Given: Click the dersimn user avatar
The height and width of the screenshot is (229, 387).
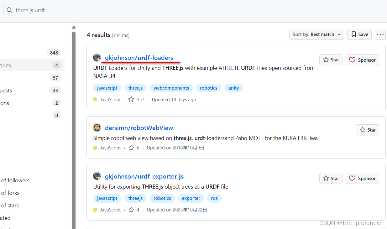Looking at the screenshot, I should tap(97, 128).
